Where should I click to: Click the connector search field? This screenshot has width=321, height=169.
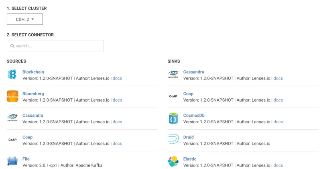[x=55, y=46]
